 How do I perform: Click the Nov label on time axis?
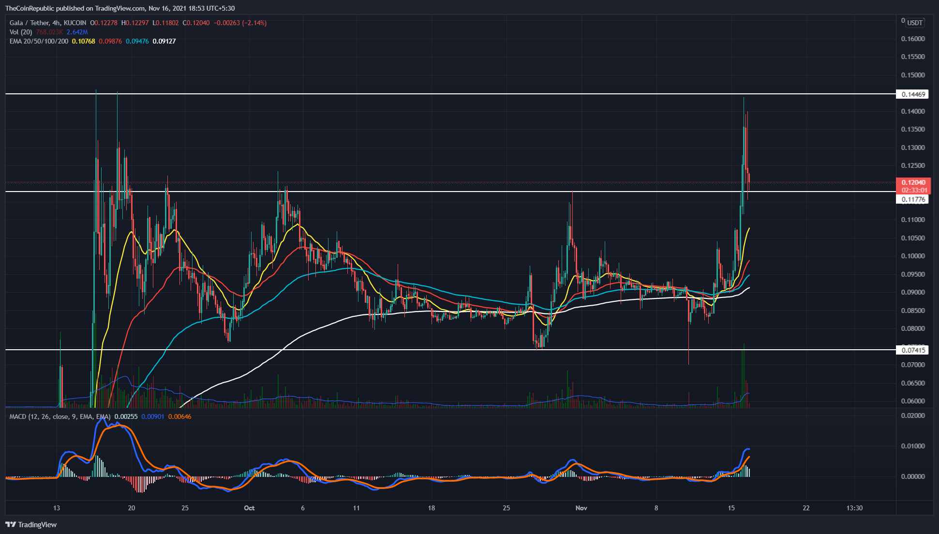581,508
